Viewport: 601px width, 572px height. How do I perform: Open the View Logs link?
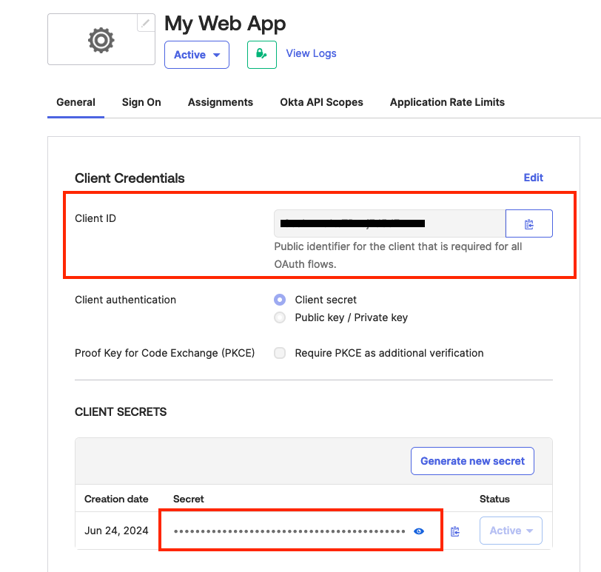311,53
